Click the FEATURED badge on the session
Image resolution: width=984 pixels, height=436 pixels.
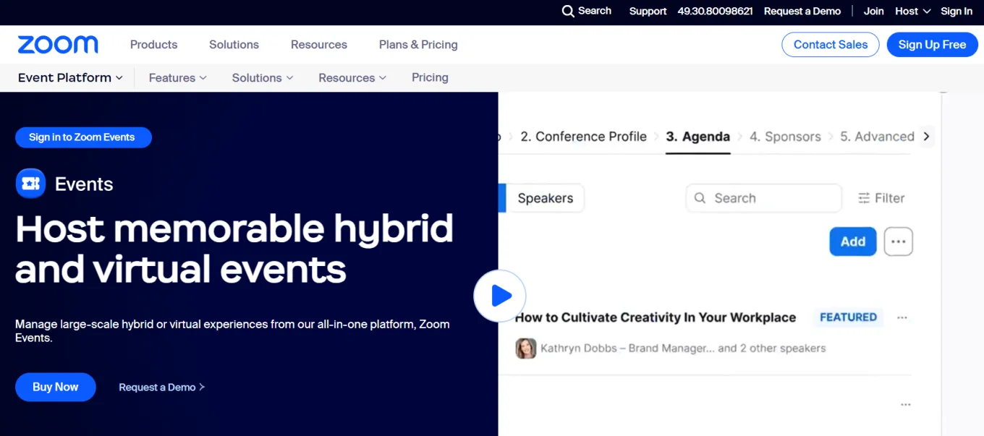point(848,317)
